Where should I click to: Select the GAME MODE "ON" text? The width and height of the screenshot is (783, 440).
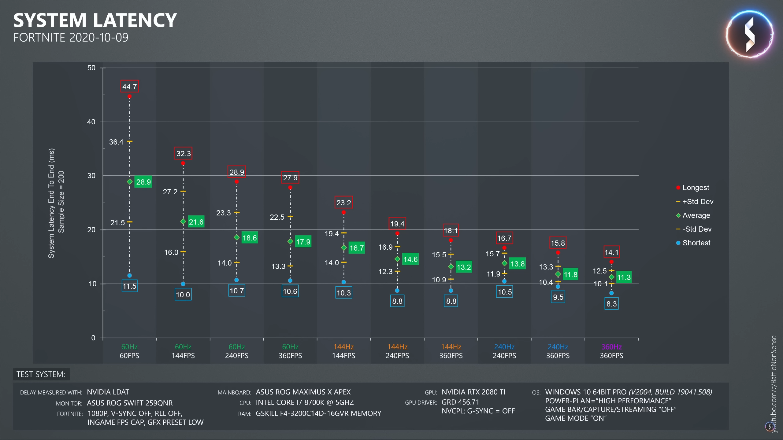coord(576,418)
